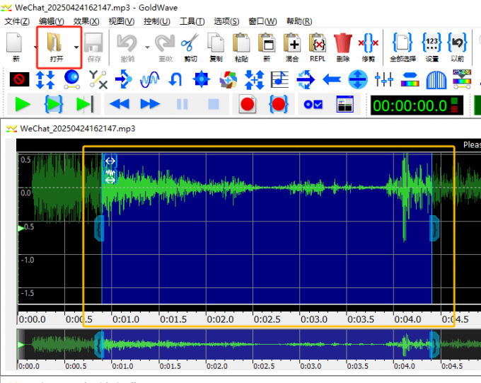
Task: Click the circular blue arrows effect icon
Action: [x=306, y=79]
